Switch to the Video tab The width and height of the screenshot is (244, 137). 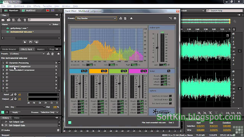click(16, 118)
